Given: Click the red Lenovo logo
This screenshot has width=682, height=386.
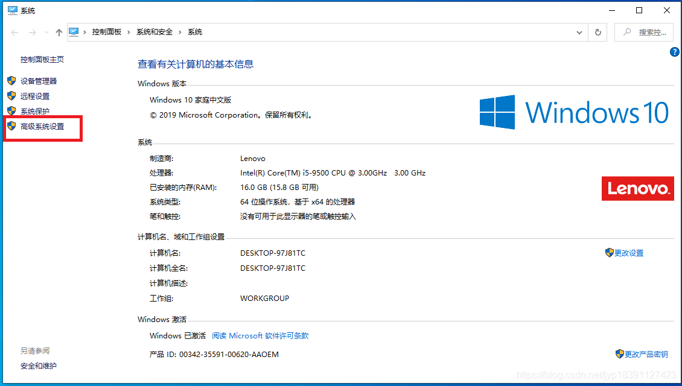Looking at the screenshot, I should (637, 188).
